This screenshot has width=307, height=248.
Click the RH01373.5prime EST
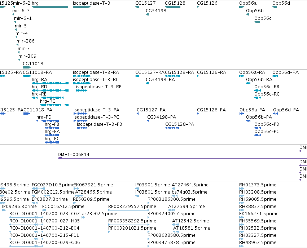pos(242,189)
